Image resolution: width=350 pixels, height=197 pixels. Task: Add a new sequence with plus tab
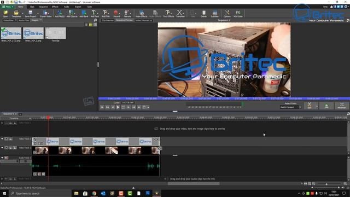pyautogui.click(x=20, y=114)
